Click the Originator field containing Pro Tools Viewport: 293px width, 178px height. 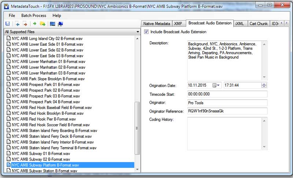[x=227, y=103]
